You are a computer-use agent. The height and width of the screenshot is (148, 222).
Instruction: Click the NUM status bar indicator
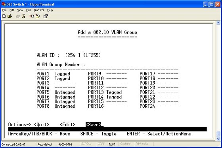112,144
